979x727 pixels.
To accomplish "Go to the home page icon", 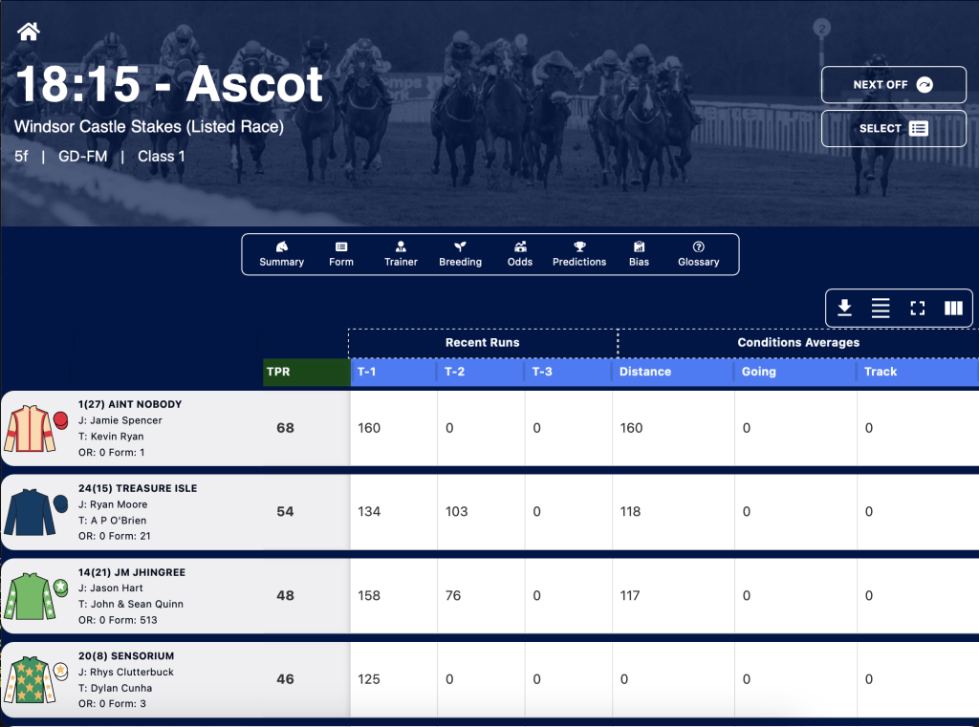I will [x=28, y=31].
